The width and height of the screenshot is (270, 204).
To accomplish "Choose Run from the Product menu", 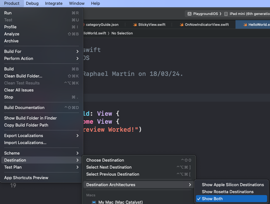I will (42, 13).
